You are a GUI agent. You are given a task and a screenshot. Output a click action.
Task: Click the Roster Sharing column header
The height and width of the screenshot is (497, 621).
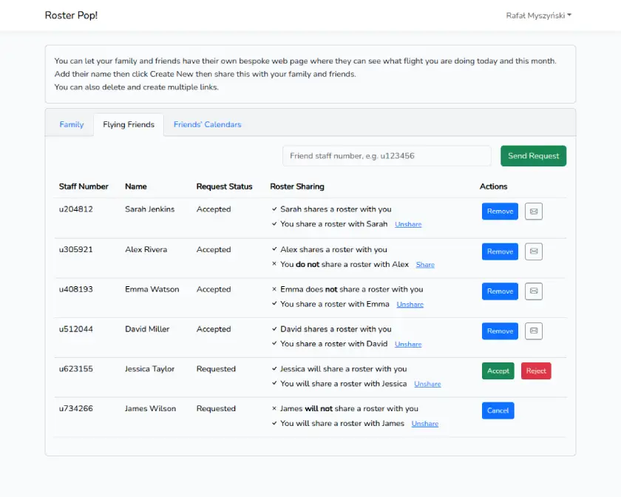click(x=297, y=186)
